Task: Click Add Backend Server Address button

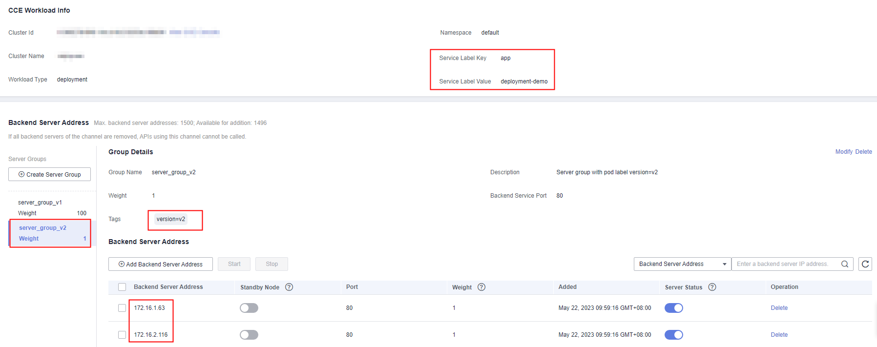Action: pyautogui.click(x=160, y=264)
